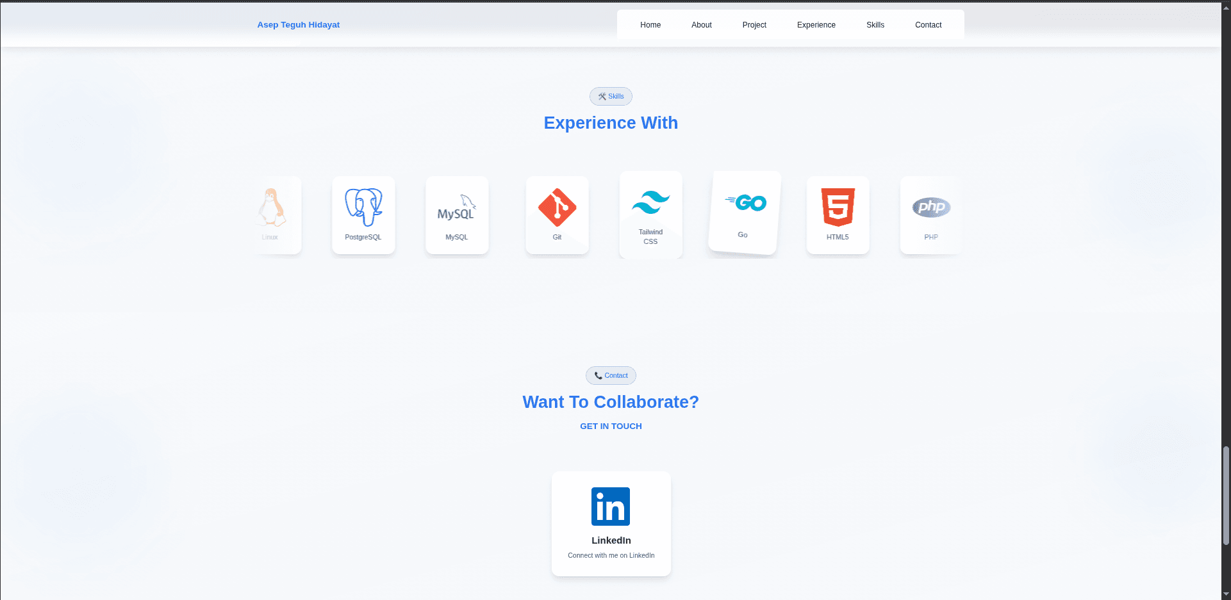Click the 'Tailwind CSS' card label
Image resolution: width=1231 pixels, height=600 pixels.
pos(650,237)
